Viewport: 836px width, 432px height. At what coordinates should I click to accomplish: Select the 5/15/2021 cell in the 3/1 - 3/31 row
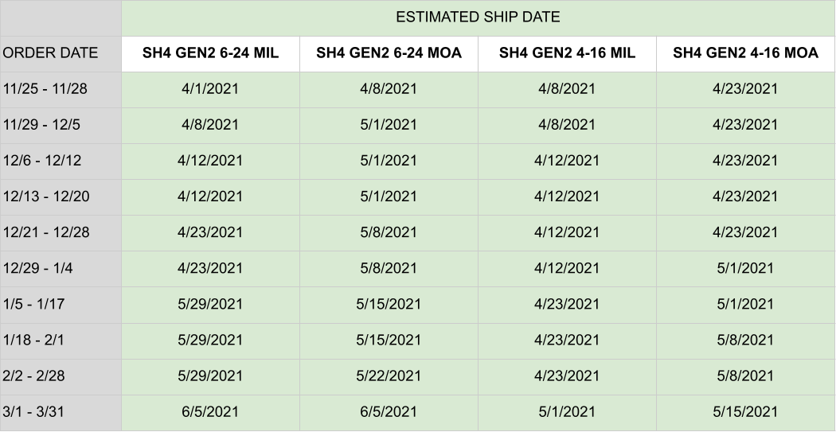coord(745,412)
